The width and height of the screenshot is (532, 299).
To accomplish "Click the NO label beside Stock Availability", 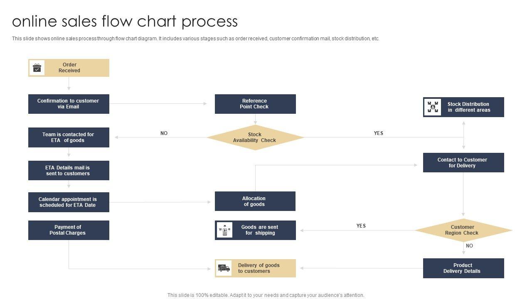I will 164,133.
